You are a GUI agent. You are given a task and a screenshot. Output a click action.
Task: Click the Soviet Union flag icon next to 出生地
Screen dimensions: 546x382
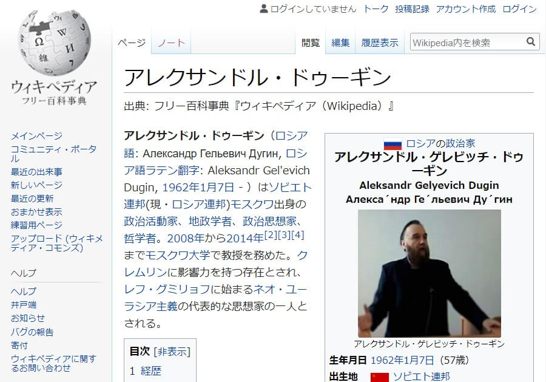pos(380,377)
